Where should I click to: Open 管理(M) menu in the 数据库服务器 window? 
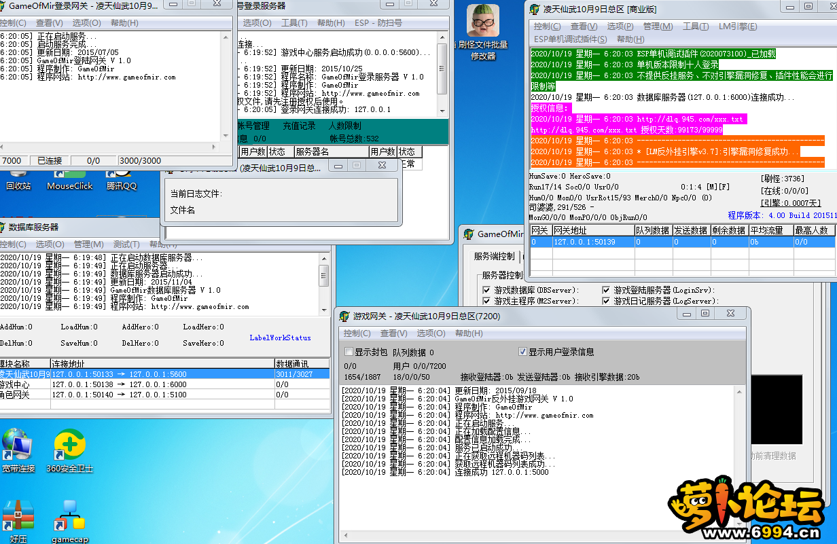88,244
